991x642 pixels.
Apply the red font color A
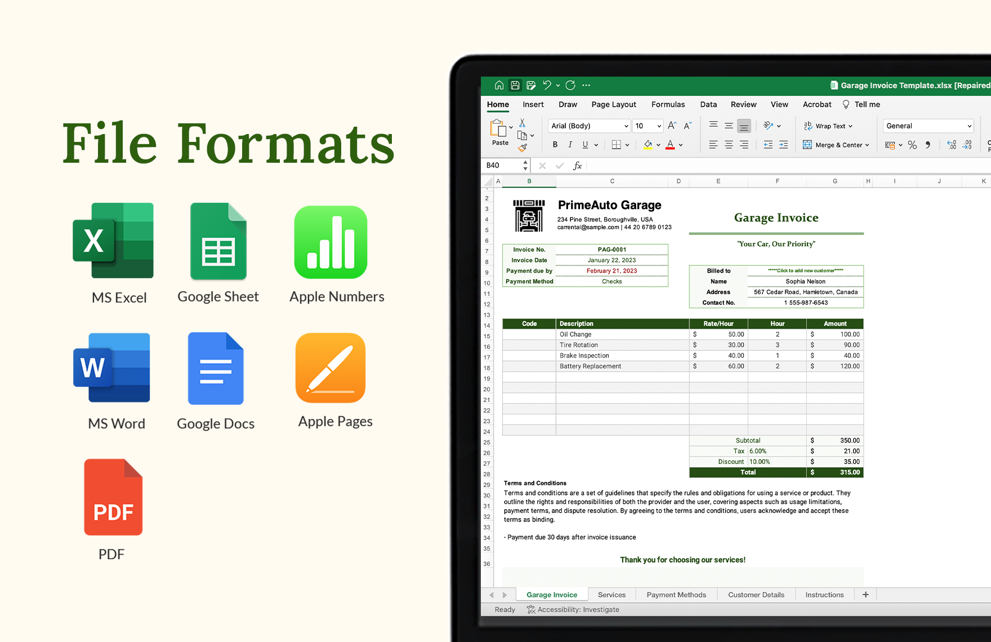670,145
